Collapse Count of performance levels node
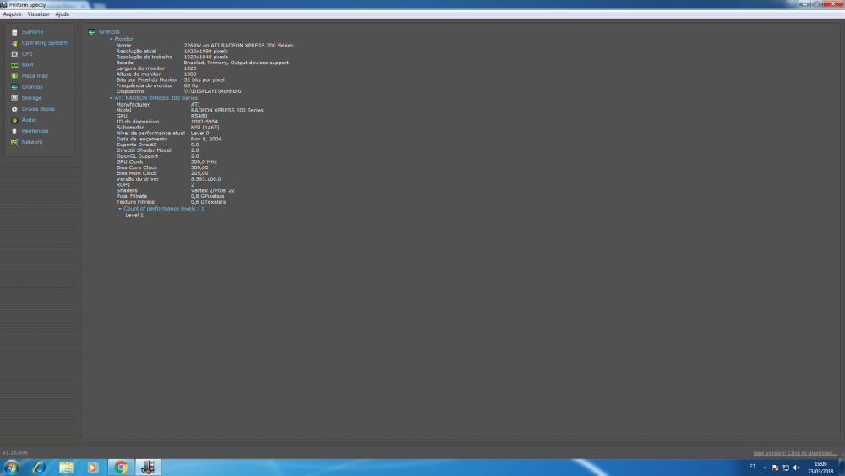The width and height of the screenshot is (845, 476). [x=120, y=208]
